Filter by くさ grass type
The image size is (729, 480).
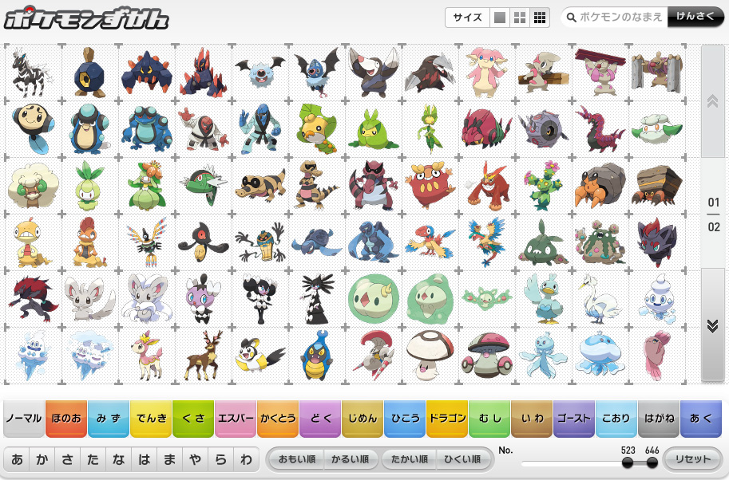coord(193,419)
